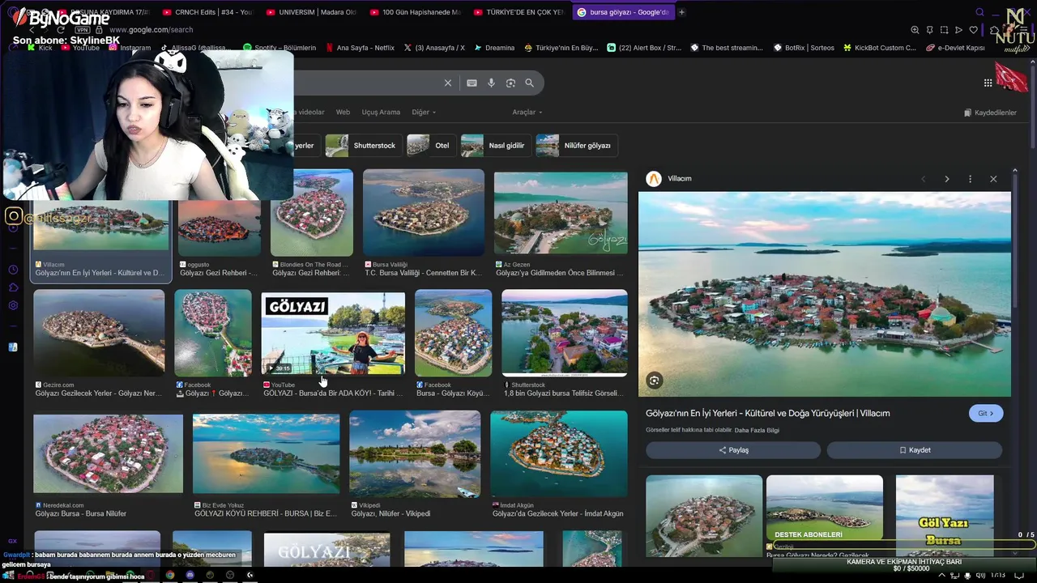The width and height of the screenshot is (1037, 583).
Task: Switch to the TÜRKİYE'DE EN ÇOK tab
Action: click(x=518, y=12)
